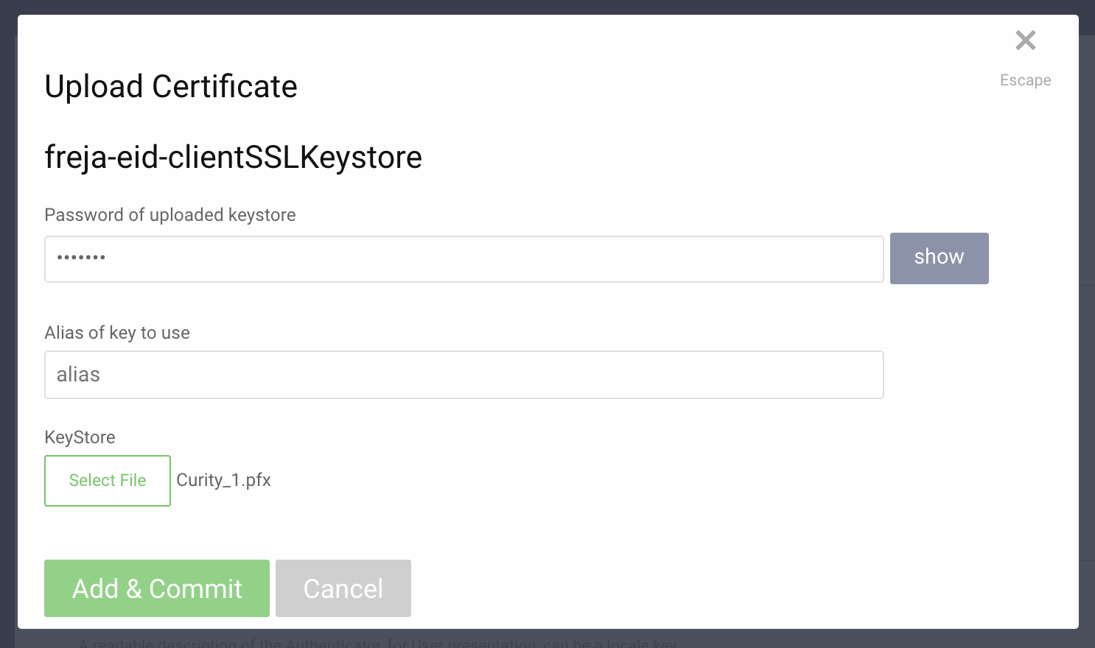Click the word alias inside the field
Screen dimensions: 1095x648
[78, 375]
